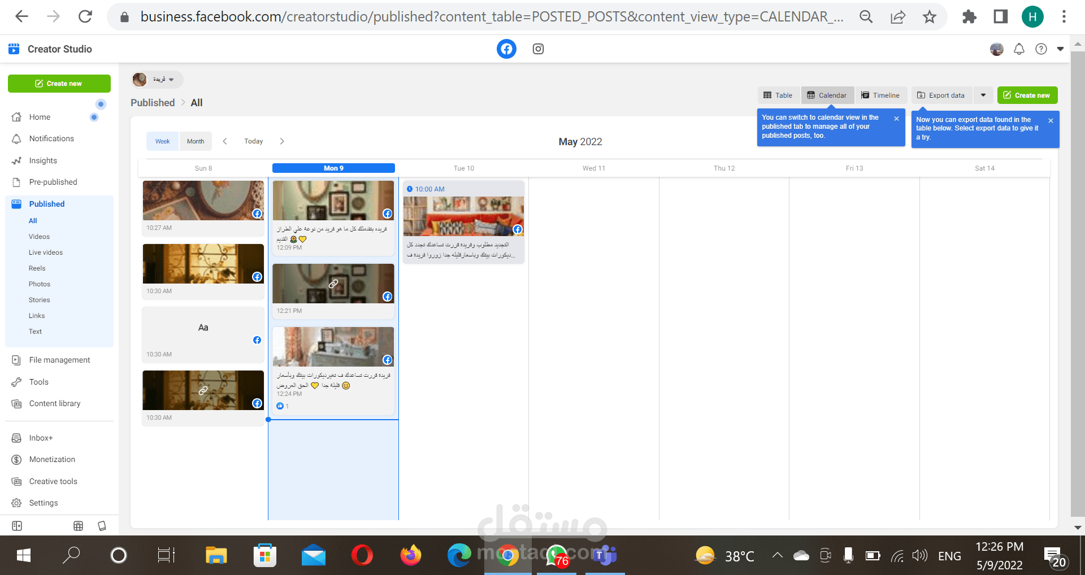This screenshot has width=1085, height=575.
Task: Open the table grid icon at sidebar bottom
Action: (x=79, y=526)
